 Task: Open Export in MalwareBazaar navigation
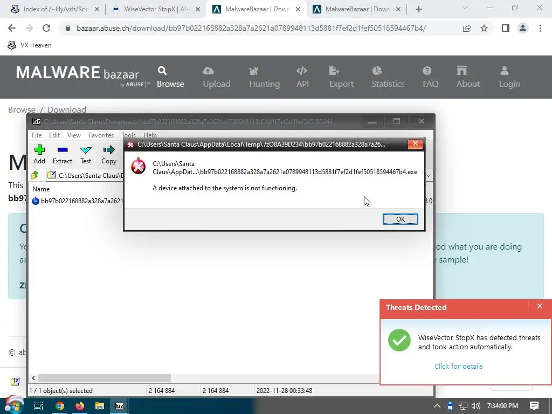click(x=341, y=77)
